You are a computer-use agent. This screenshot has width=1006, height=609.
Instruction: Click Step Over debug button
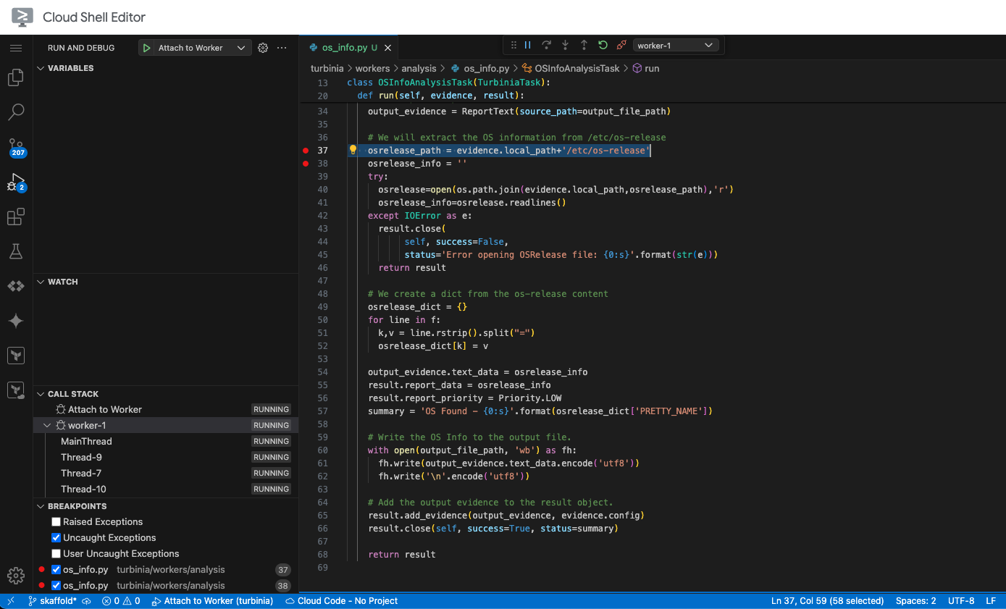point(547,45)
